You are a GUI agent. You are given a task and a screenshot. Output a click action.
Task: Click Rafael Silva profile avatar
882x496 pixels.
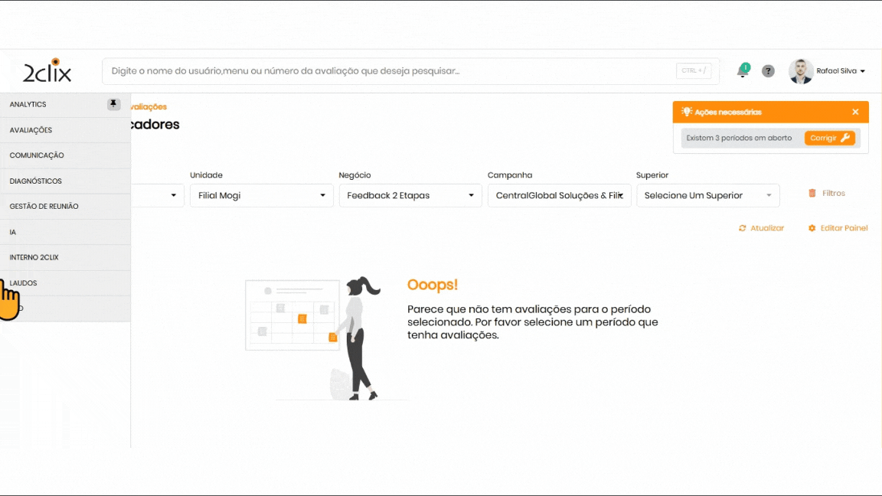coord(801,71)
